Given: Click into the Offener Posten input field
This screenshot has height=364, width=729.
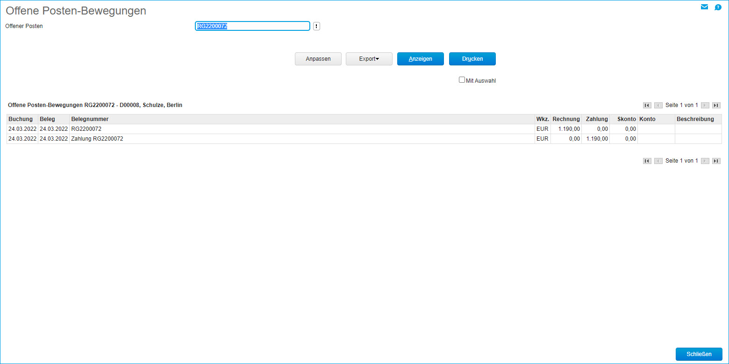Looking at the screenshot, I should click(252, 26).
